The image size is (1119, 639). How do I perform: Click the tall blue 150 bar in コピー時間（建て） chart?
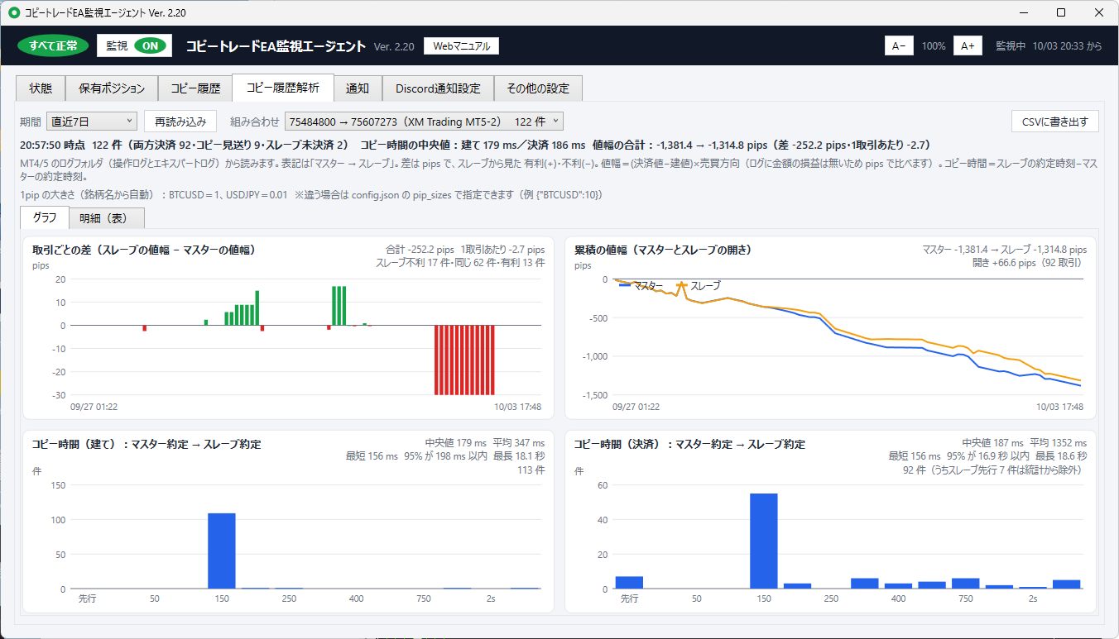221,551
